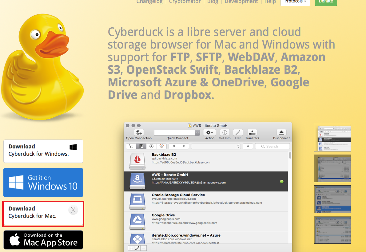366x252 pixels.
Task: Click the Open Connection toolbar icon
Action: point(138,133)
